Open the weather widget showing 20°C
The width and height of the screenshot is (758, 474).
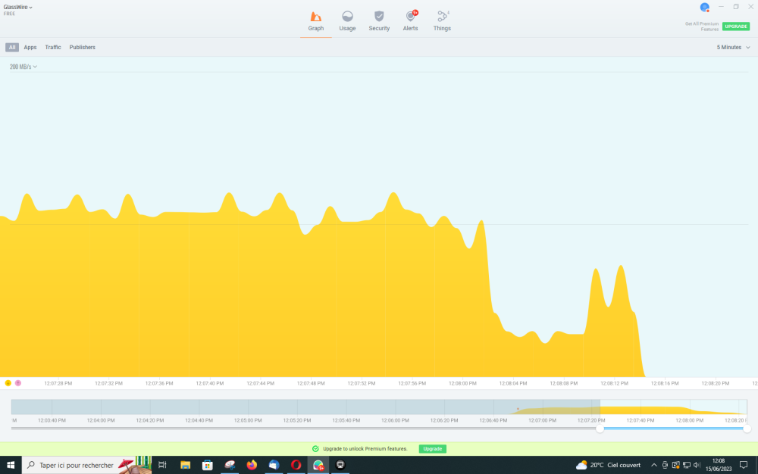(x=608, y=465)
